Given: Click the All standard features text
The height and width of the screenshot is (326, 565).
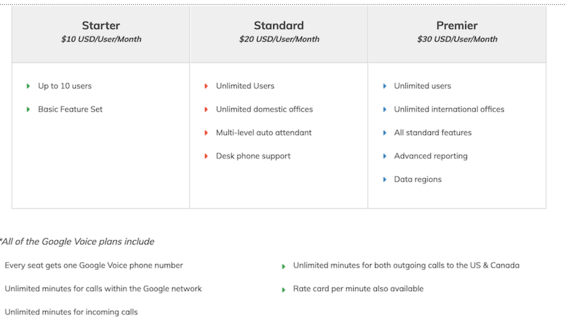Looking at the screenshot, I should click(x=432, y=133).
